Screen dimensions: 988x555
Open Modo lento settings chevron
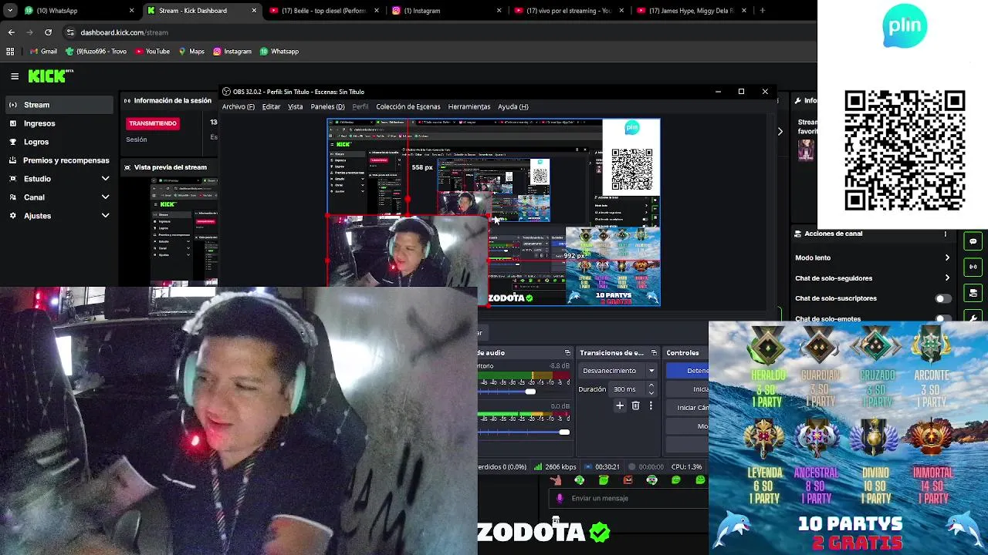947,257
